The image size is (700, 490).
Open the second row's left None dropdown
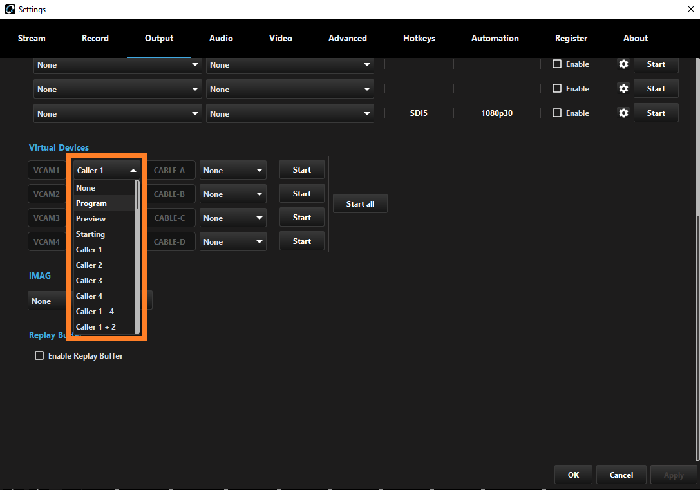tap(117, 90)
